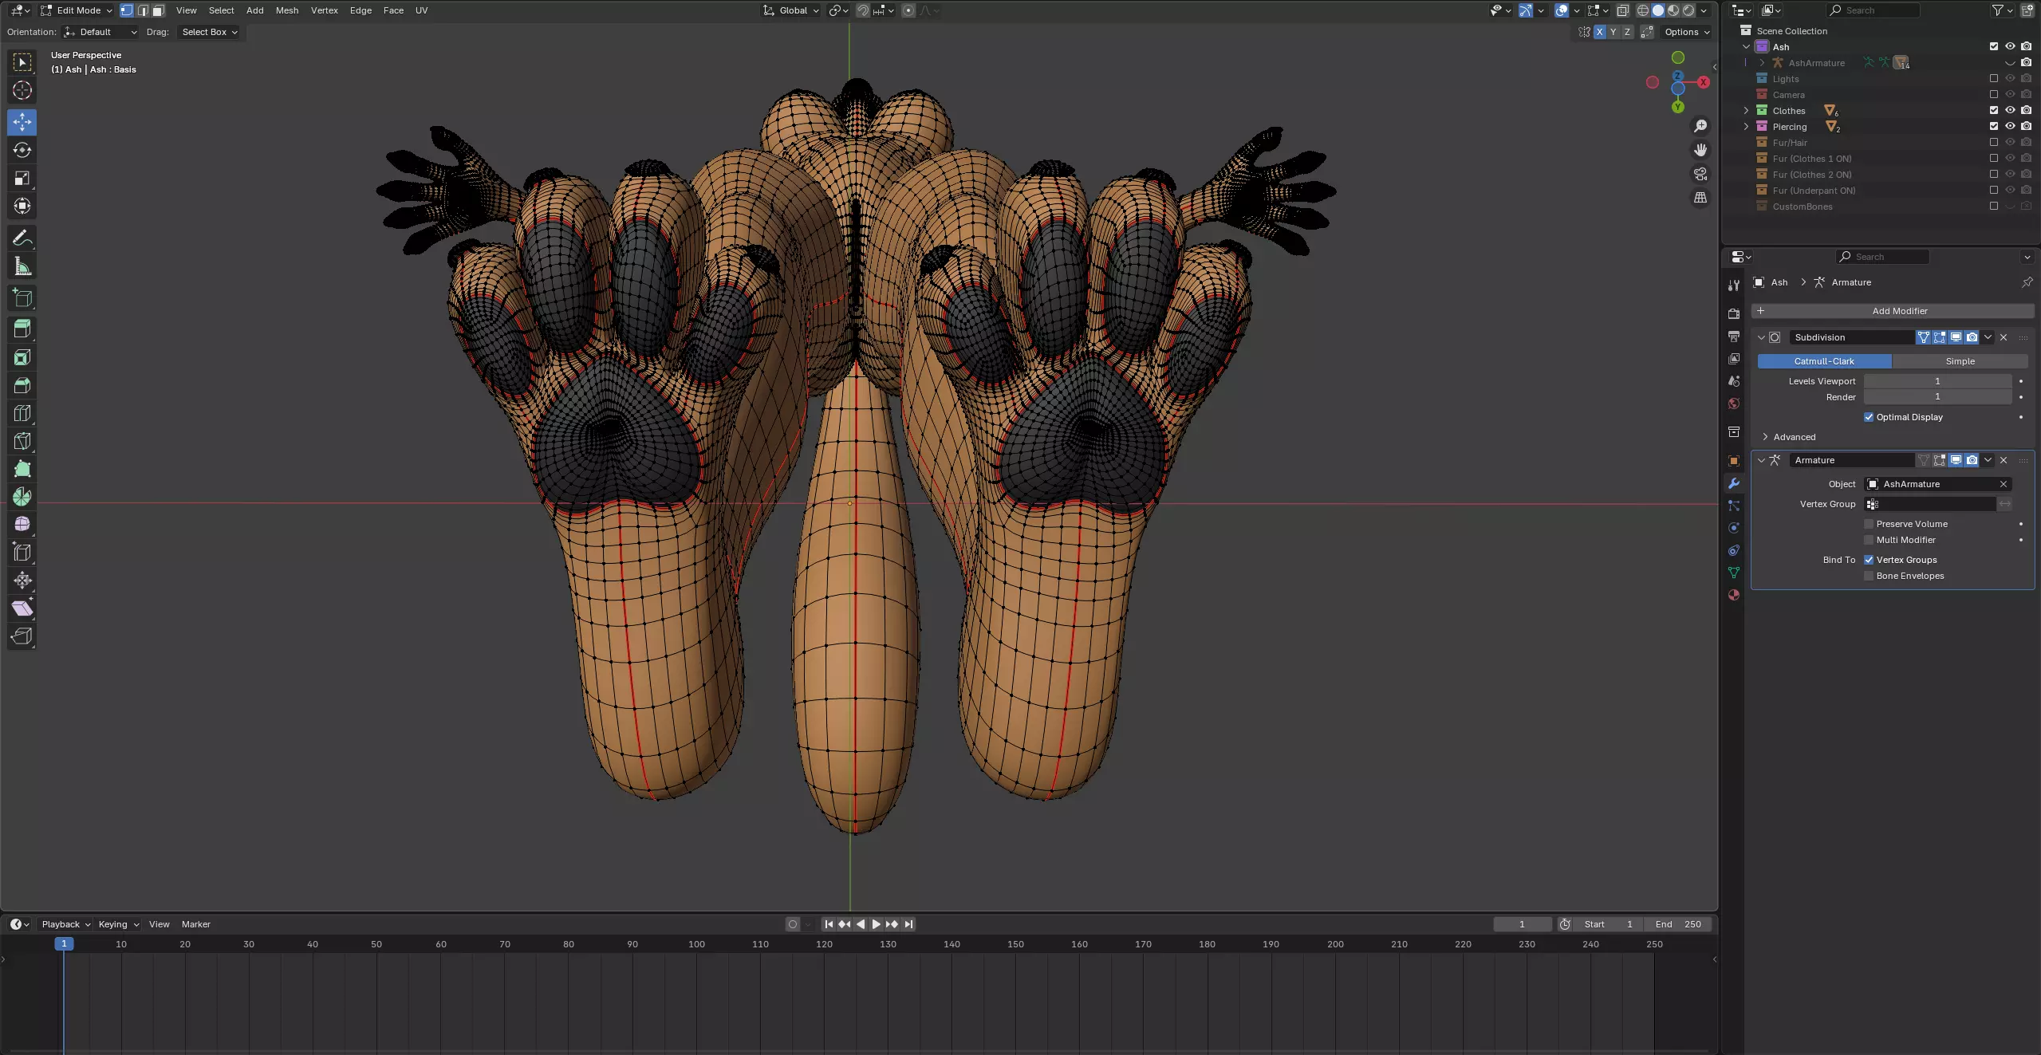Open the Modifiers wrench properties tab
Screen dimensions: 2041x1055
tap(1733, 483)
